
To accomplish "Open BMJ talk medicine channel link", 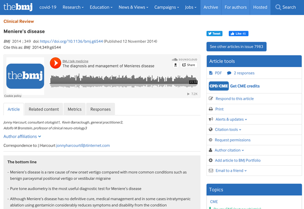I will click(75, 61).
